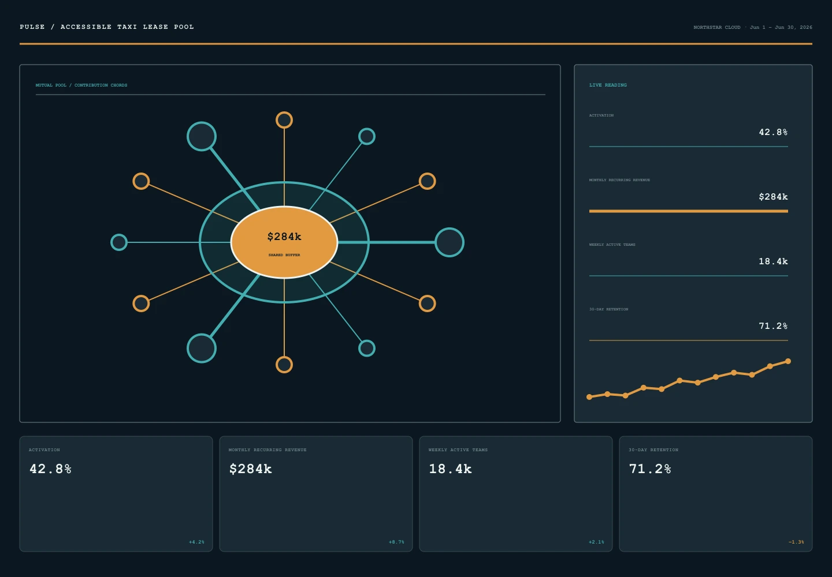Click the '-1.3%' change on retention card
Screen dimensions: 832x577
coord(796,542)
